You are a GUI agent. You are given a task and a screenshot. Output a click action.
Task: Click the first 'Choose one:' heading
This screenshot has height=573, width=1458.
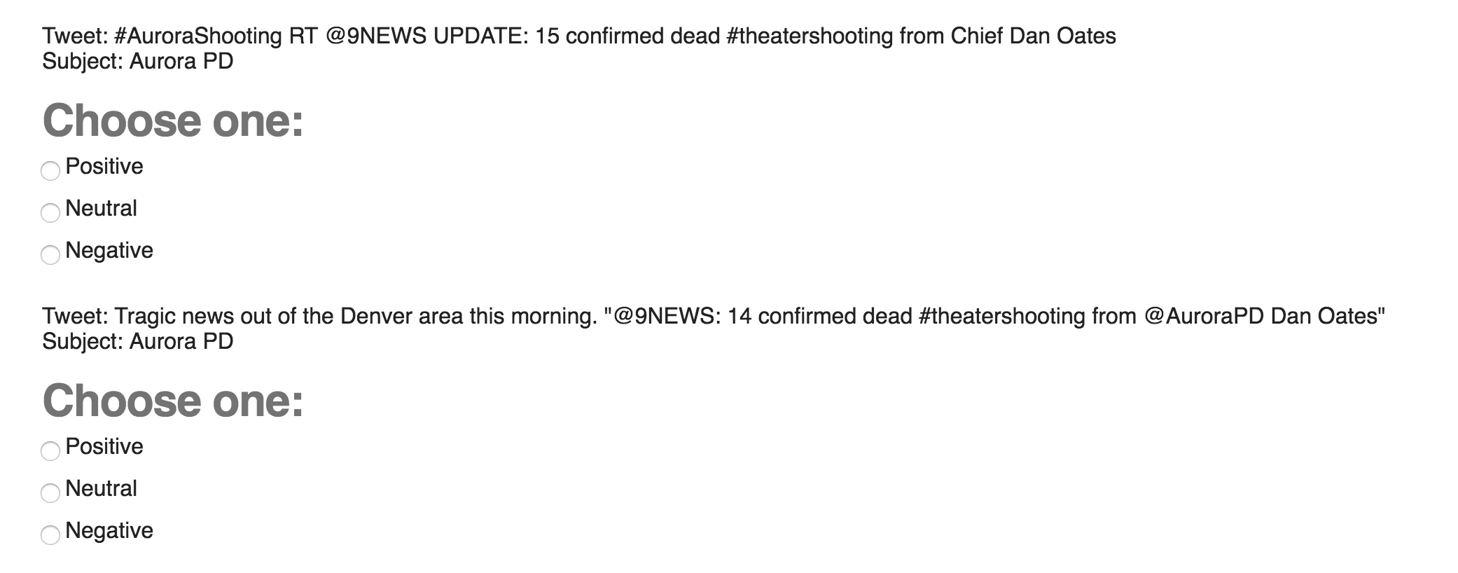coord(173,120)
